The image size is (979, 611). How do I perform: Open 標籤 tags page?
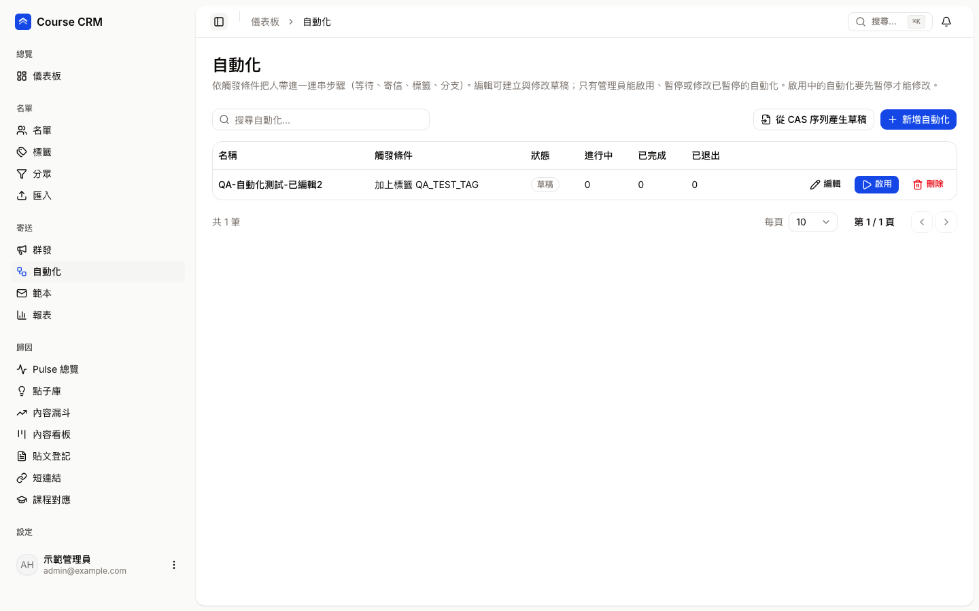tap(98, 152)
